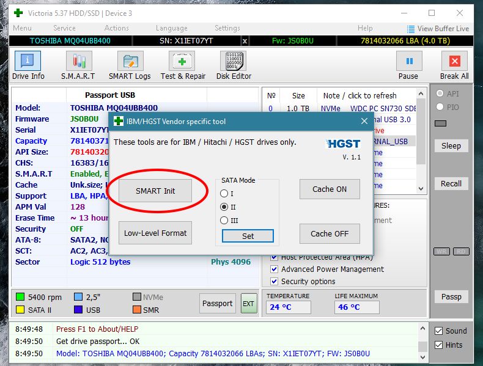Click the HGST logo in dialog

pos(344,144)
